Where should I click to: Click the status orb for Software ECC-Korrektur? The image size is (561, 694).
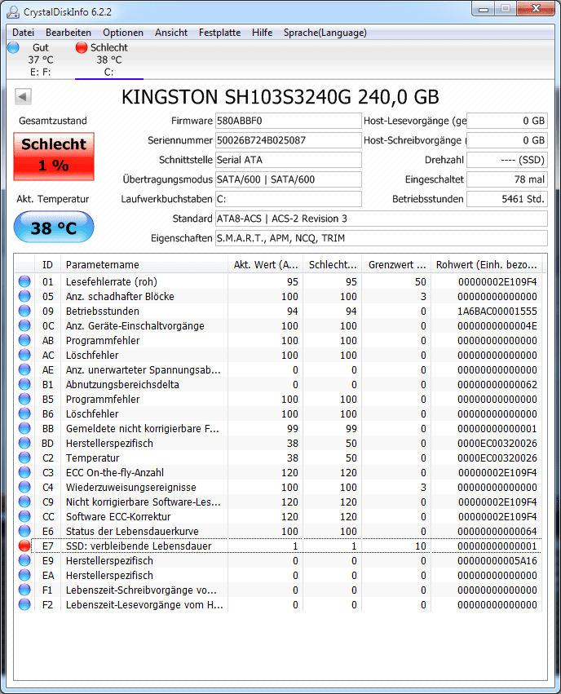[x=24, y=516]
